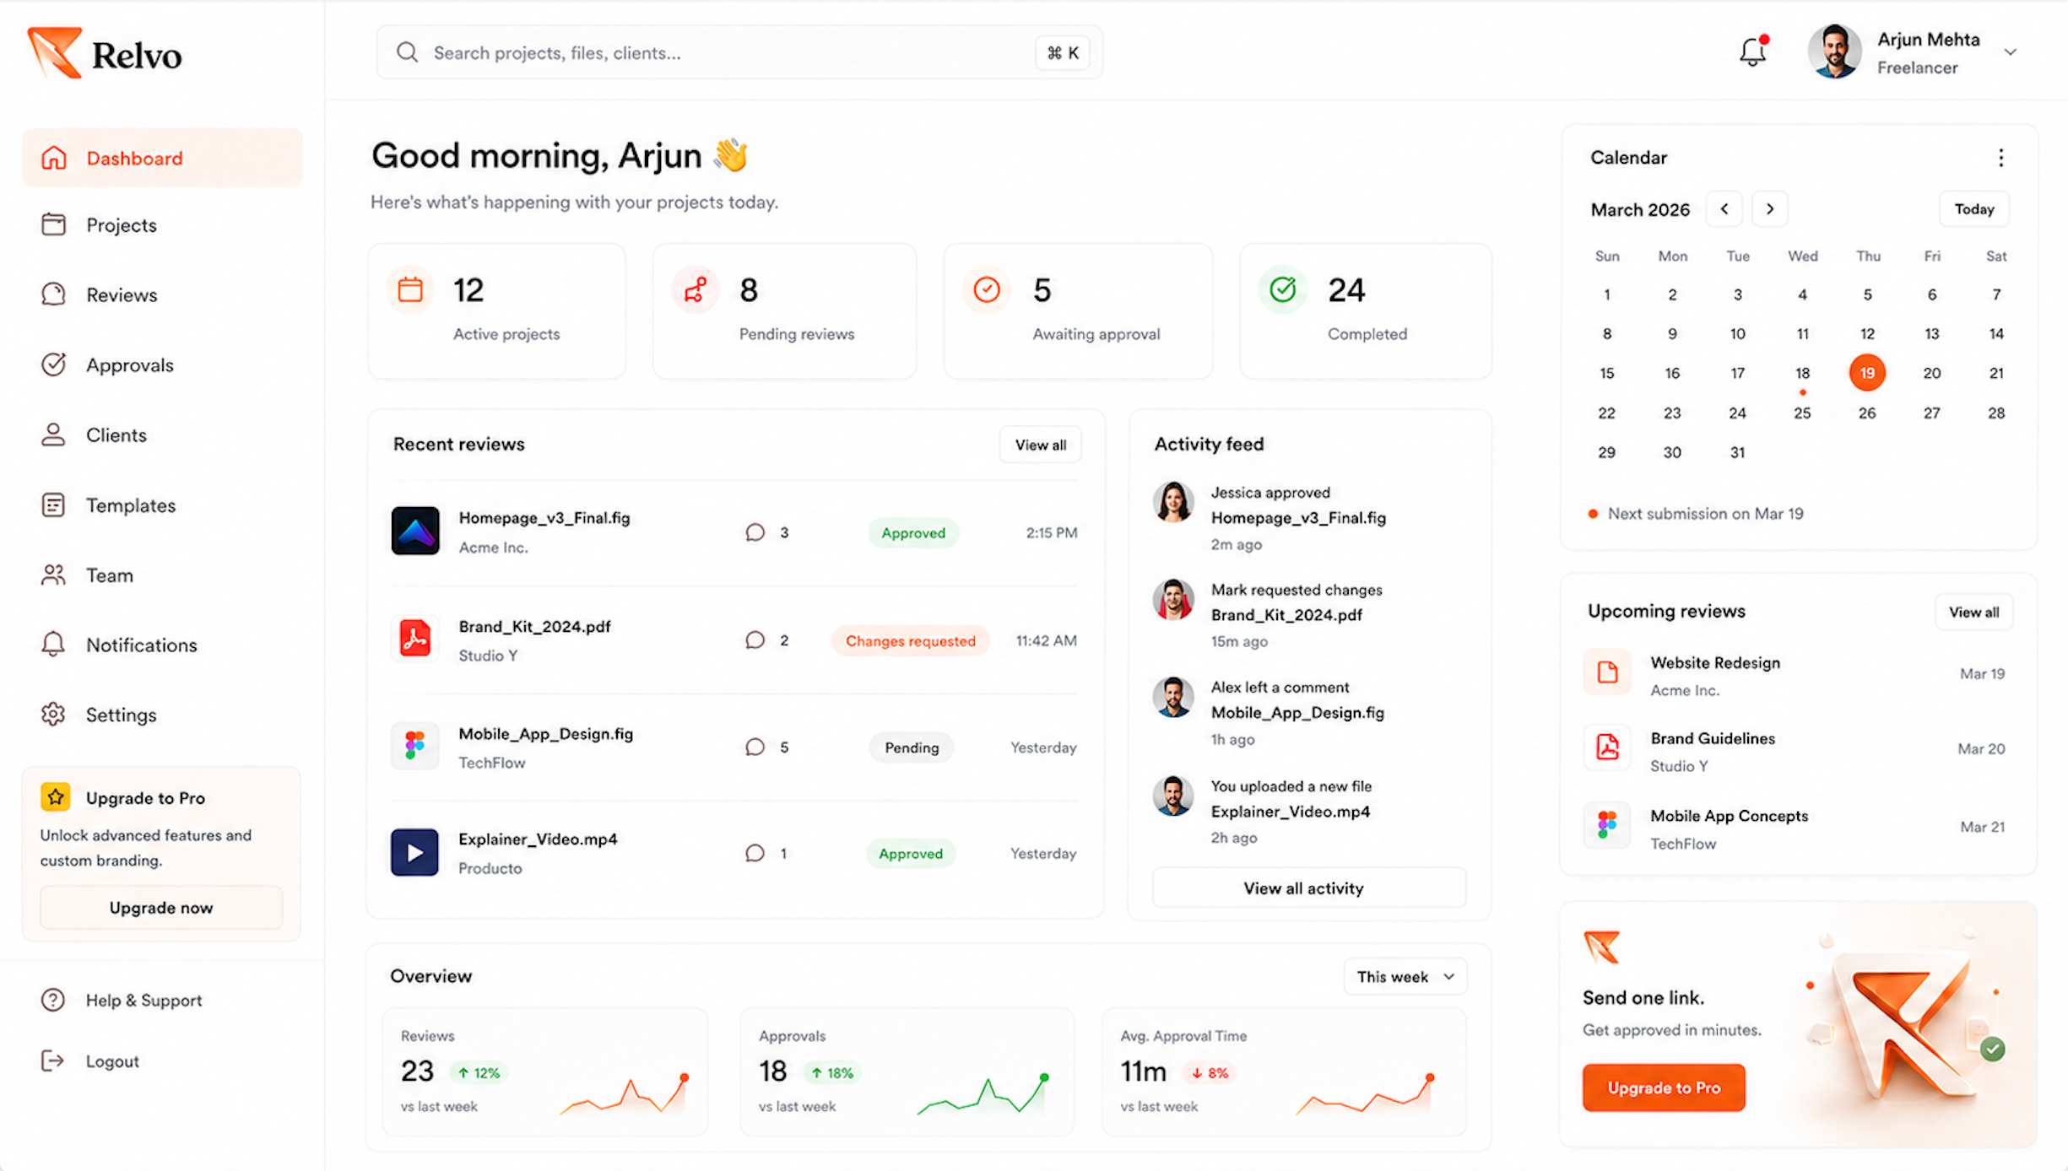Click the Active projects calendar icon
The image size is (2068, 1171).
click(x=410, y=289)
